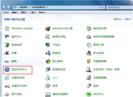This screenshot has height=97, width=133.
Task: Open the 编辑(E) menu
Action: point(15,12)
